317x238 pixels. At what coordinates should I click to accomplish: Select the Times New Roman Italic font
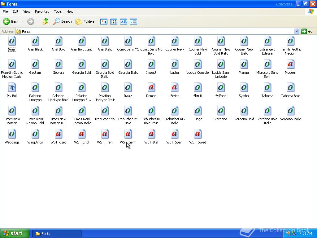point(81,111)
